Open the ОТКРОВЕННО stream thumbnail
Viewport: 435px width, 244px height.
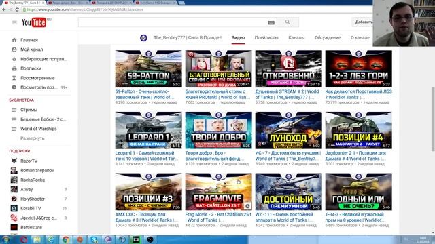pos(288,69)
